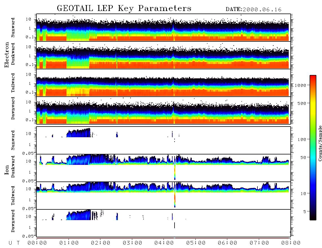Screen dimensions: 322x248
Task: Click the "06:00" time axis label
Action: tap(228, 243)
